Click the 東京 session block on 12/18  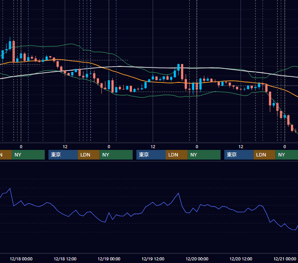63,155
